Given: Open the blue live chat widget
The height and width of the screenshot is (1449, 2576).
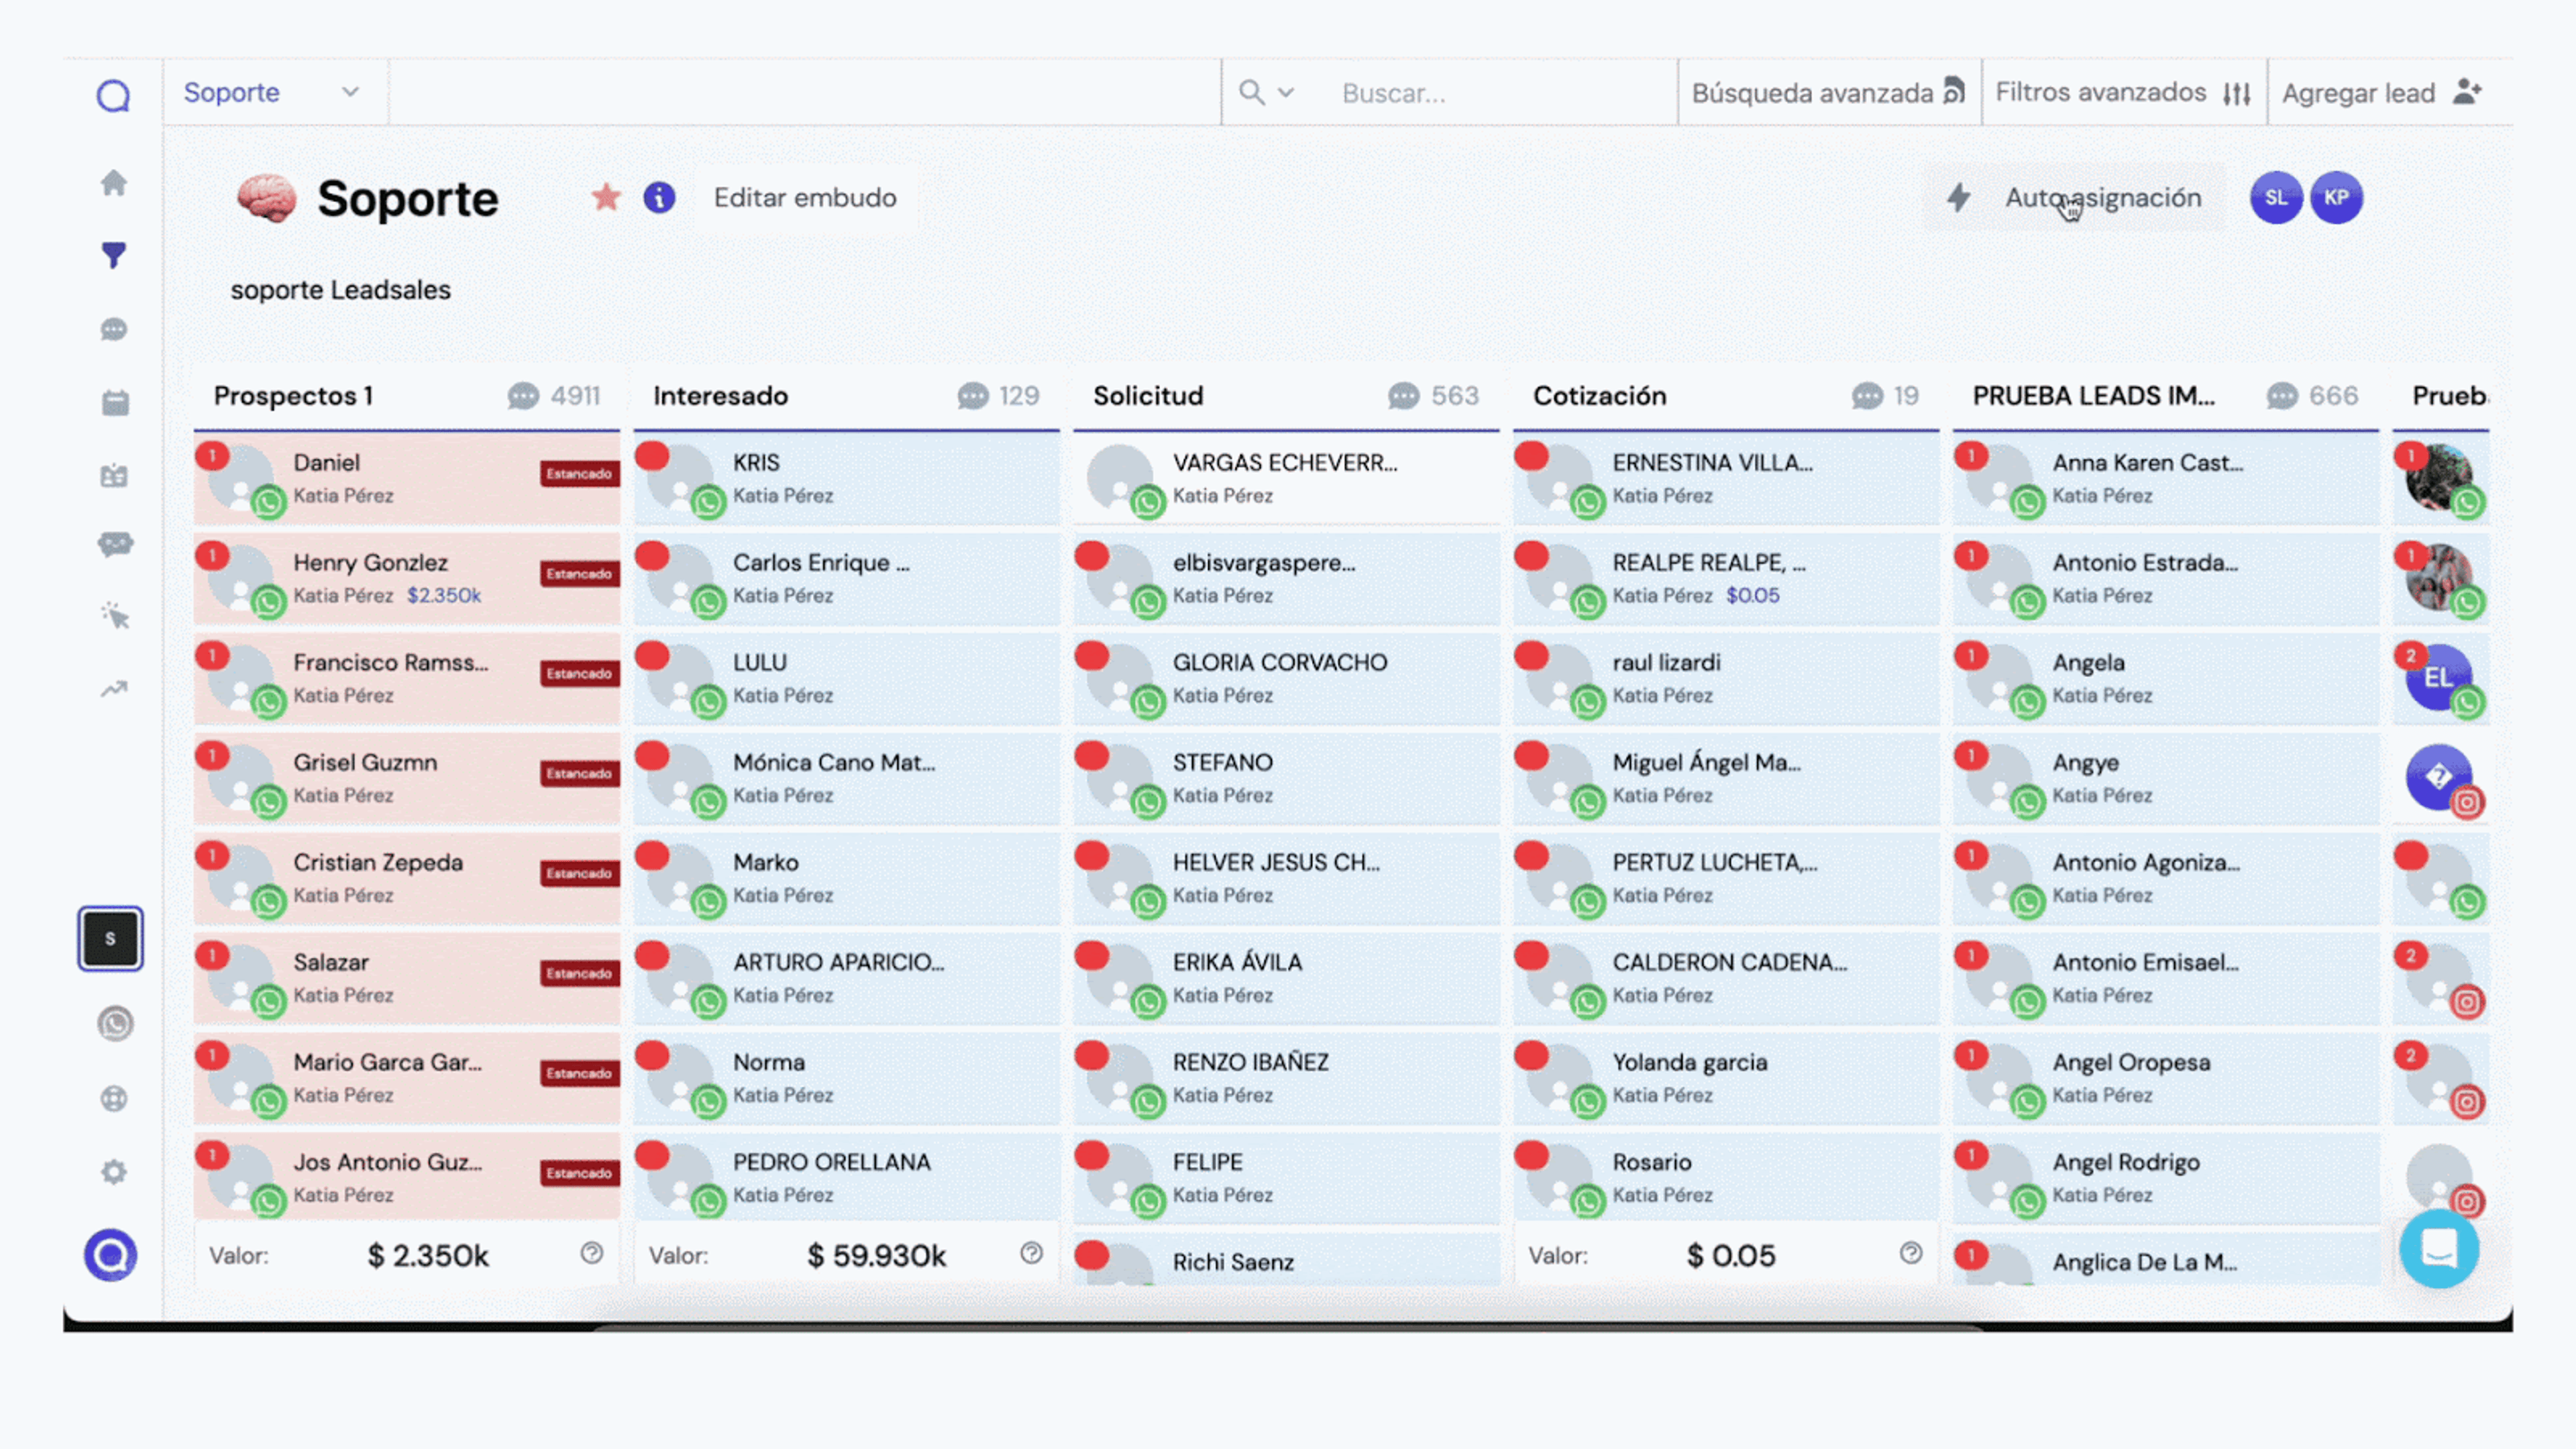Looking at the screenshot, I should click(2439, 1249).
